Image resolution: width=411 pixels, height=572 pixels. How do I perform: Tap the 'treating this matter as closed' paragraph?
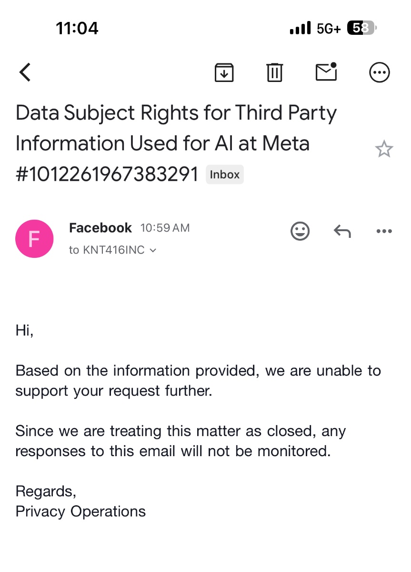(x=181, y=441)
